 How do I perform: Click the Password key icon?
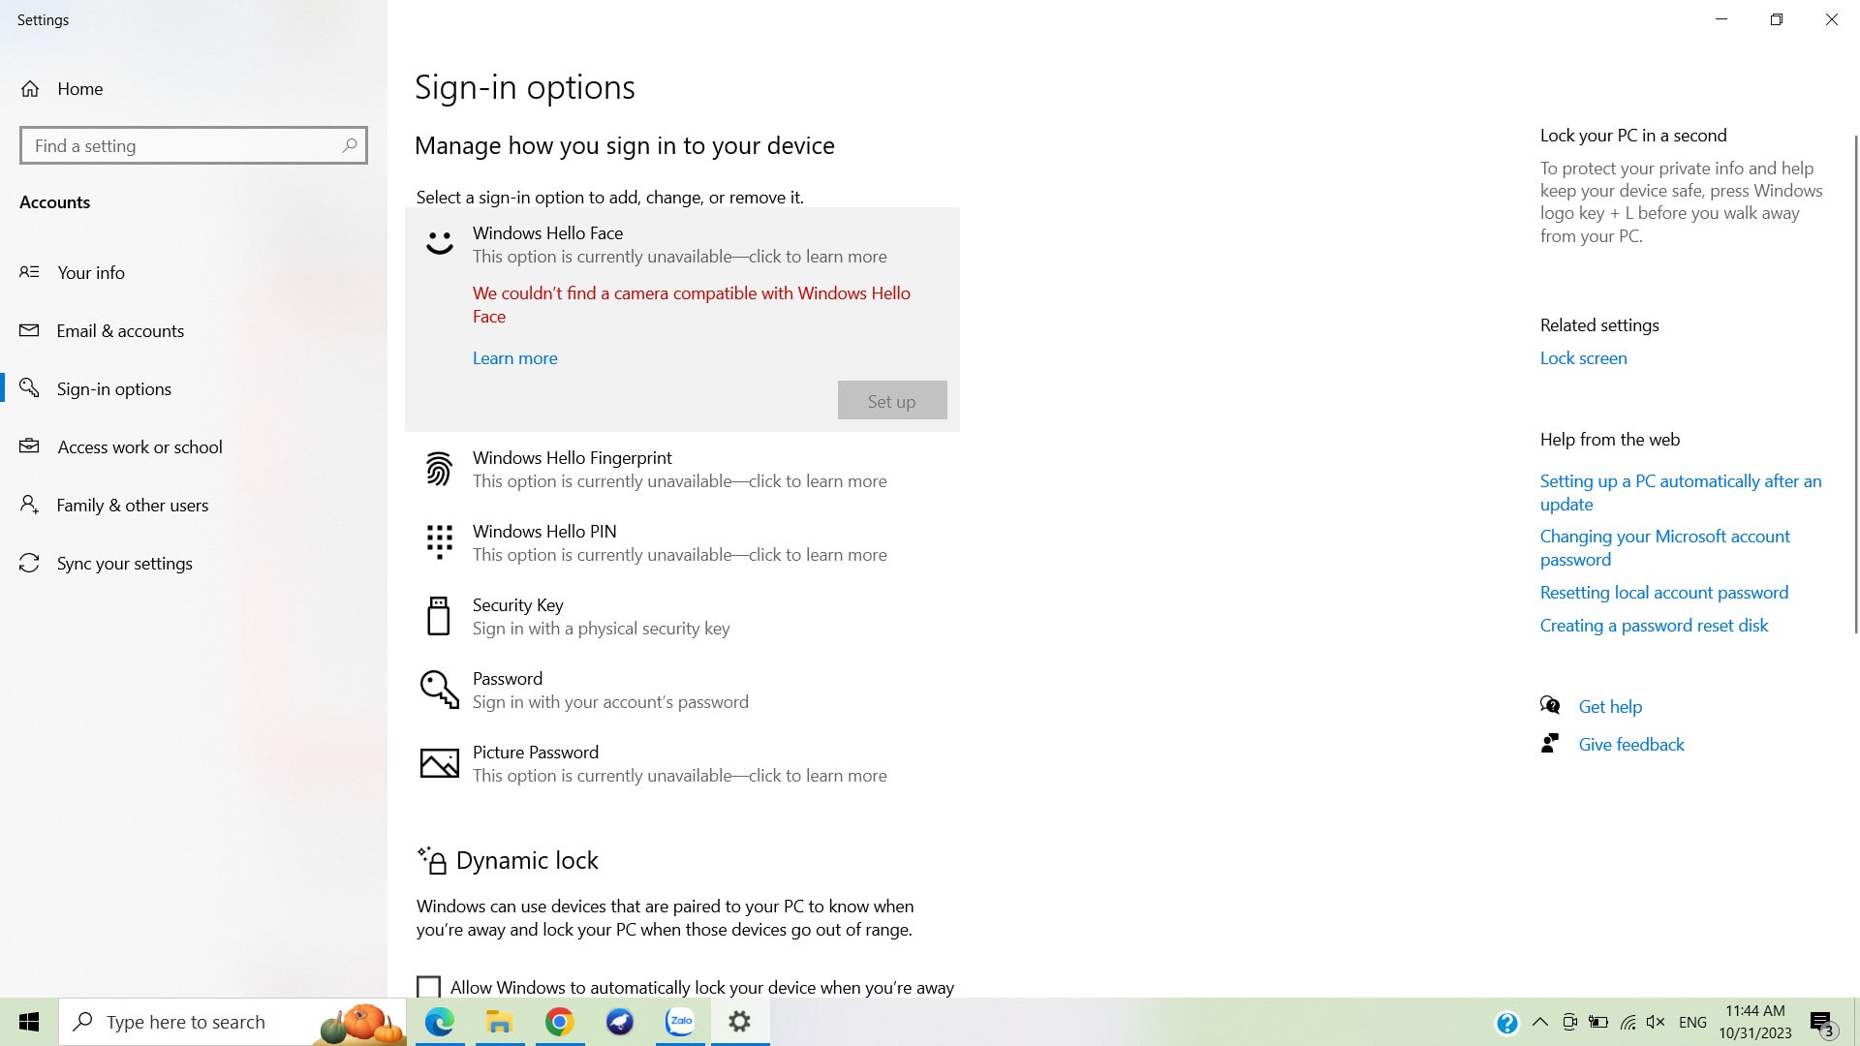(439, 690)
